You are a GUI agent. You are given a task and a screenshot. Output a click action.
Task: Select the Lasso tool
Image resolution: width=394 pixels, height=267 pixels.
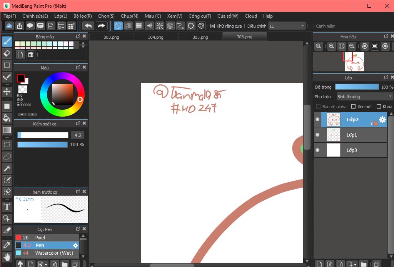[7, 157]
